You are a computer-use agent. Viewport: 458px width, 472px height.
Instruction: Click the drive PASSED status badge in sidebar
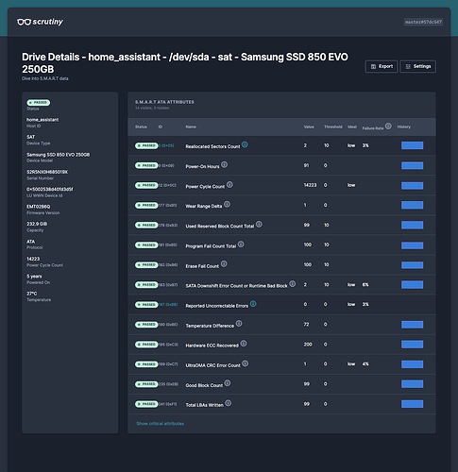click(39, 103)
